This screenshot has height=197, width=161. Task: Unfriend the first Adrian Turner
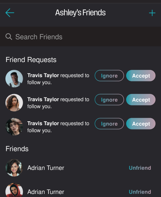[x=140, y=168]
